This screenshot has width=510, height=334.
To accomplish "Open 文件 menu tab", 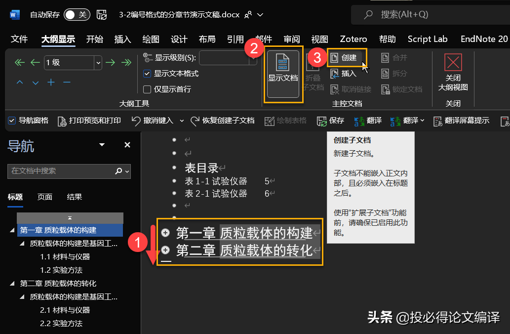I will [19, 40].
